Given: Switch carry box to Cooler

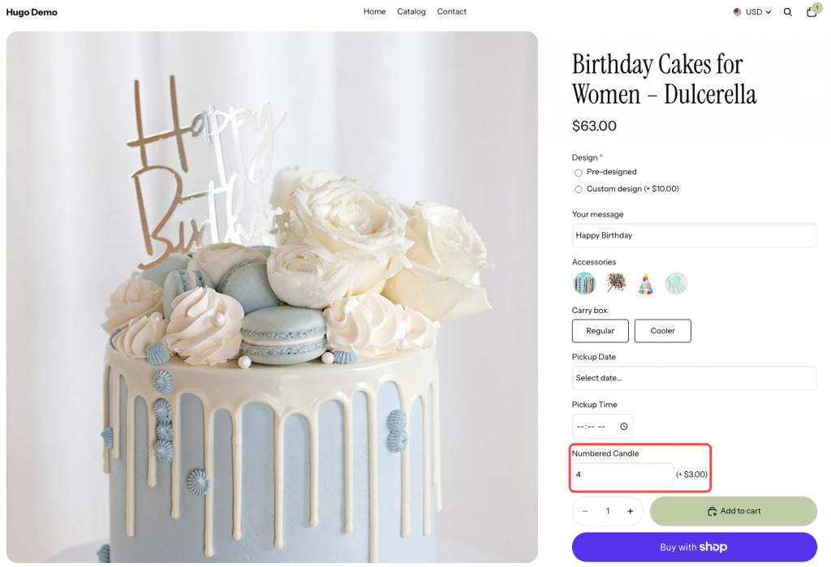Looking at the screenshot, I should point(662,330).
